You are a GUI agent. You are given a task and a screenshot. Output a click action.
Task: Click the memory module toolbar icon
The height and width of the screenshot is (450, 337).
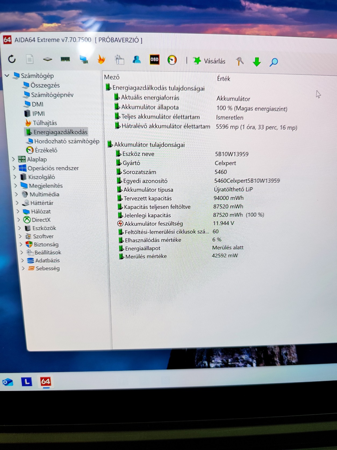tap(65, 59)
